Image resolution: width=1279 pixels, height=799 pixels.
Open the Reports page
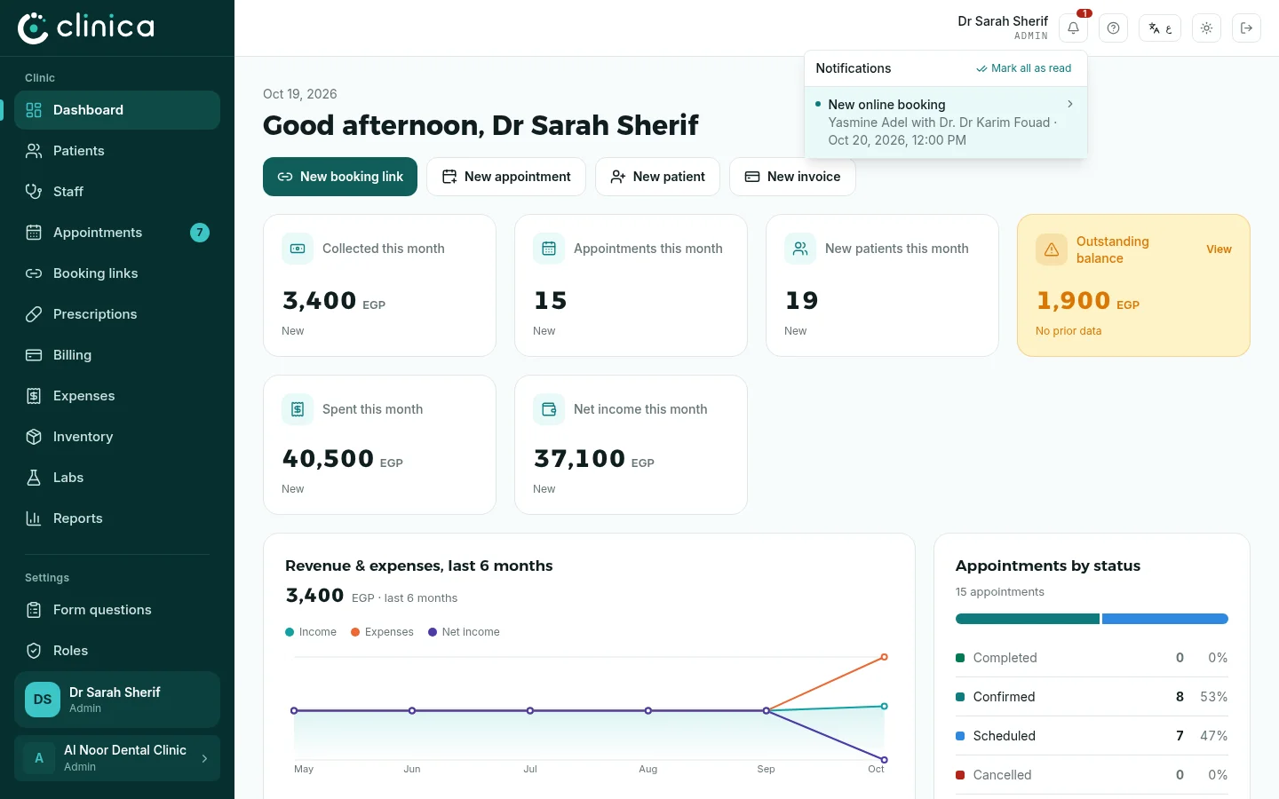point(117,518)
